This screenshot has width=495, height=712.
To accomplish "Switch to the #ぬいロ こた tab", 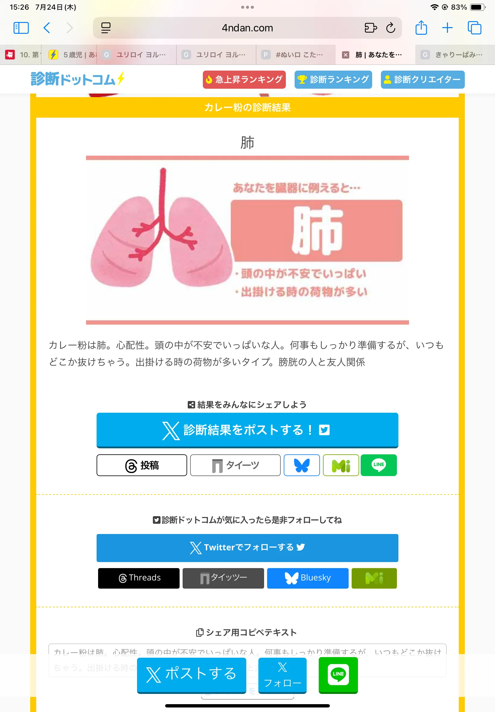I will pyautogui.click(x=295, y=55).
